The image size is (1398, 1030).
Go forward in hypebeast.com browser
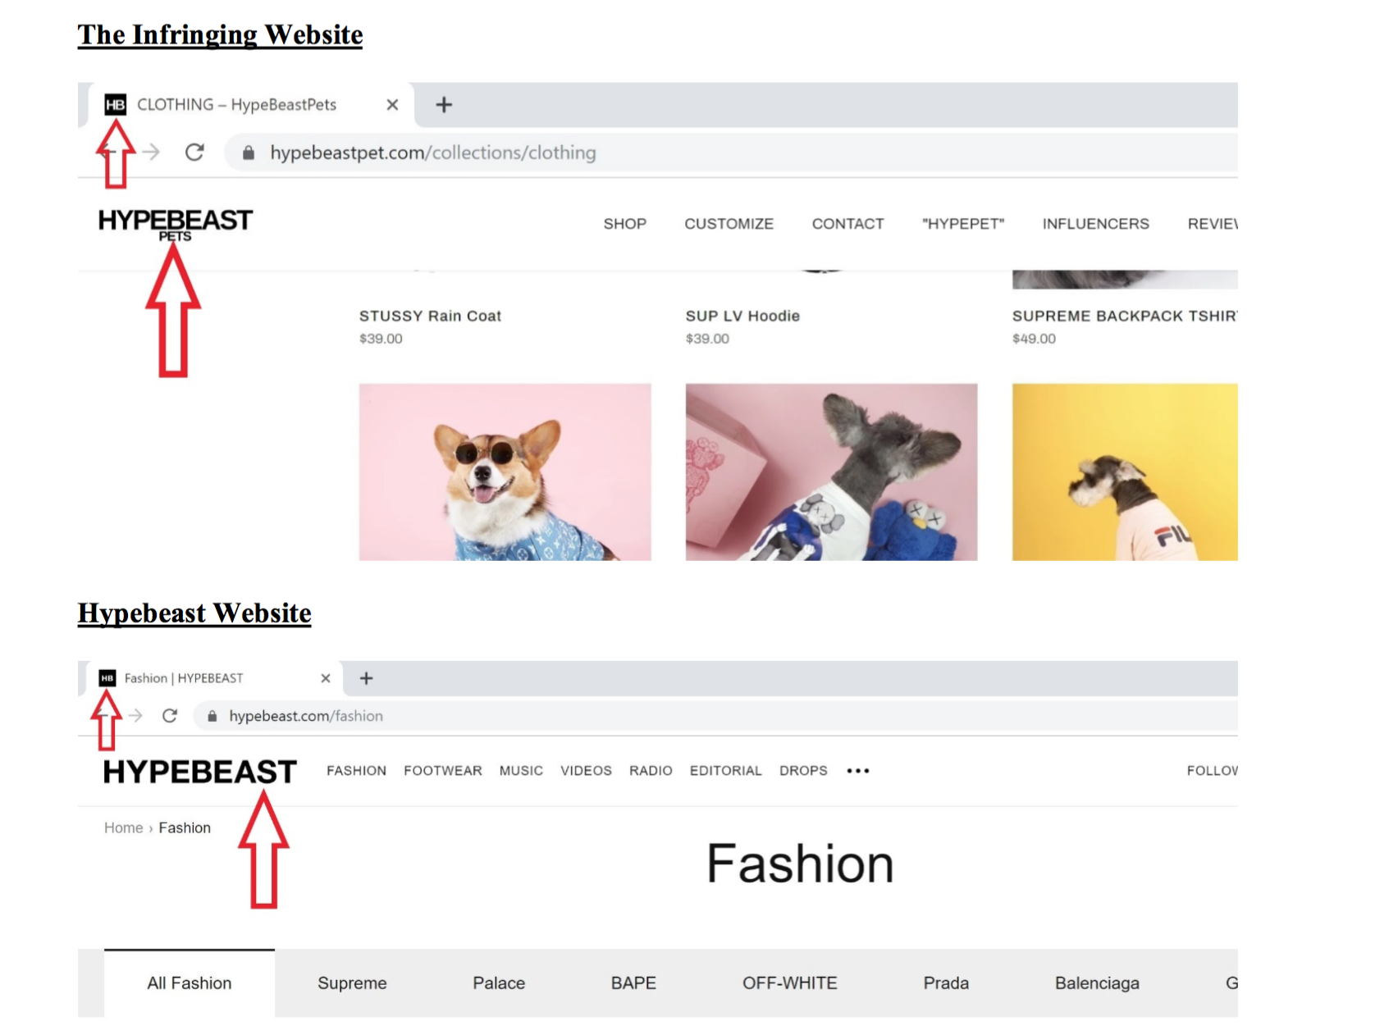pyautogui.click(x=135, y=716)
